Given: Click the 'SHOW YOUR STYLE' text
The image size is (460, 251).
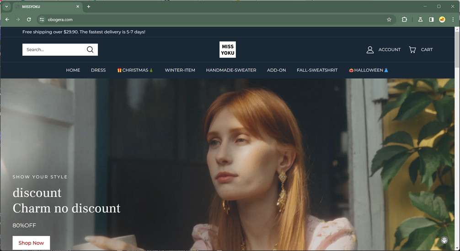Looking at the screenshot, I should click(40, 177).
